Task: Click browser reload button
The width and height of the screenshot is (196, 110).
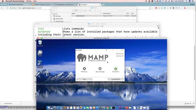Action: point(7,8)
